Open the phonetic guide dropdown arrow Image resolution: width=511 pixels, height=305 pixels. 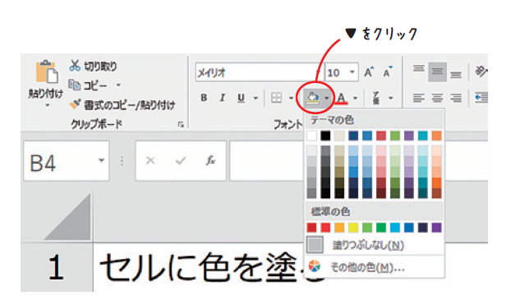390,98
